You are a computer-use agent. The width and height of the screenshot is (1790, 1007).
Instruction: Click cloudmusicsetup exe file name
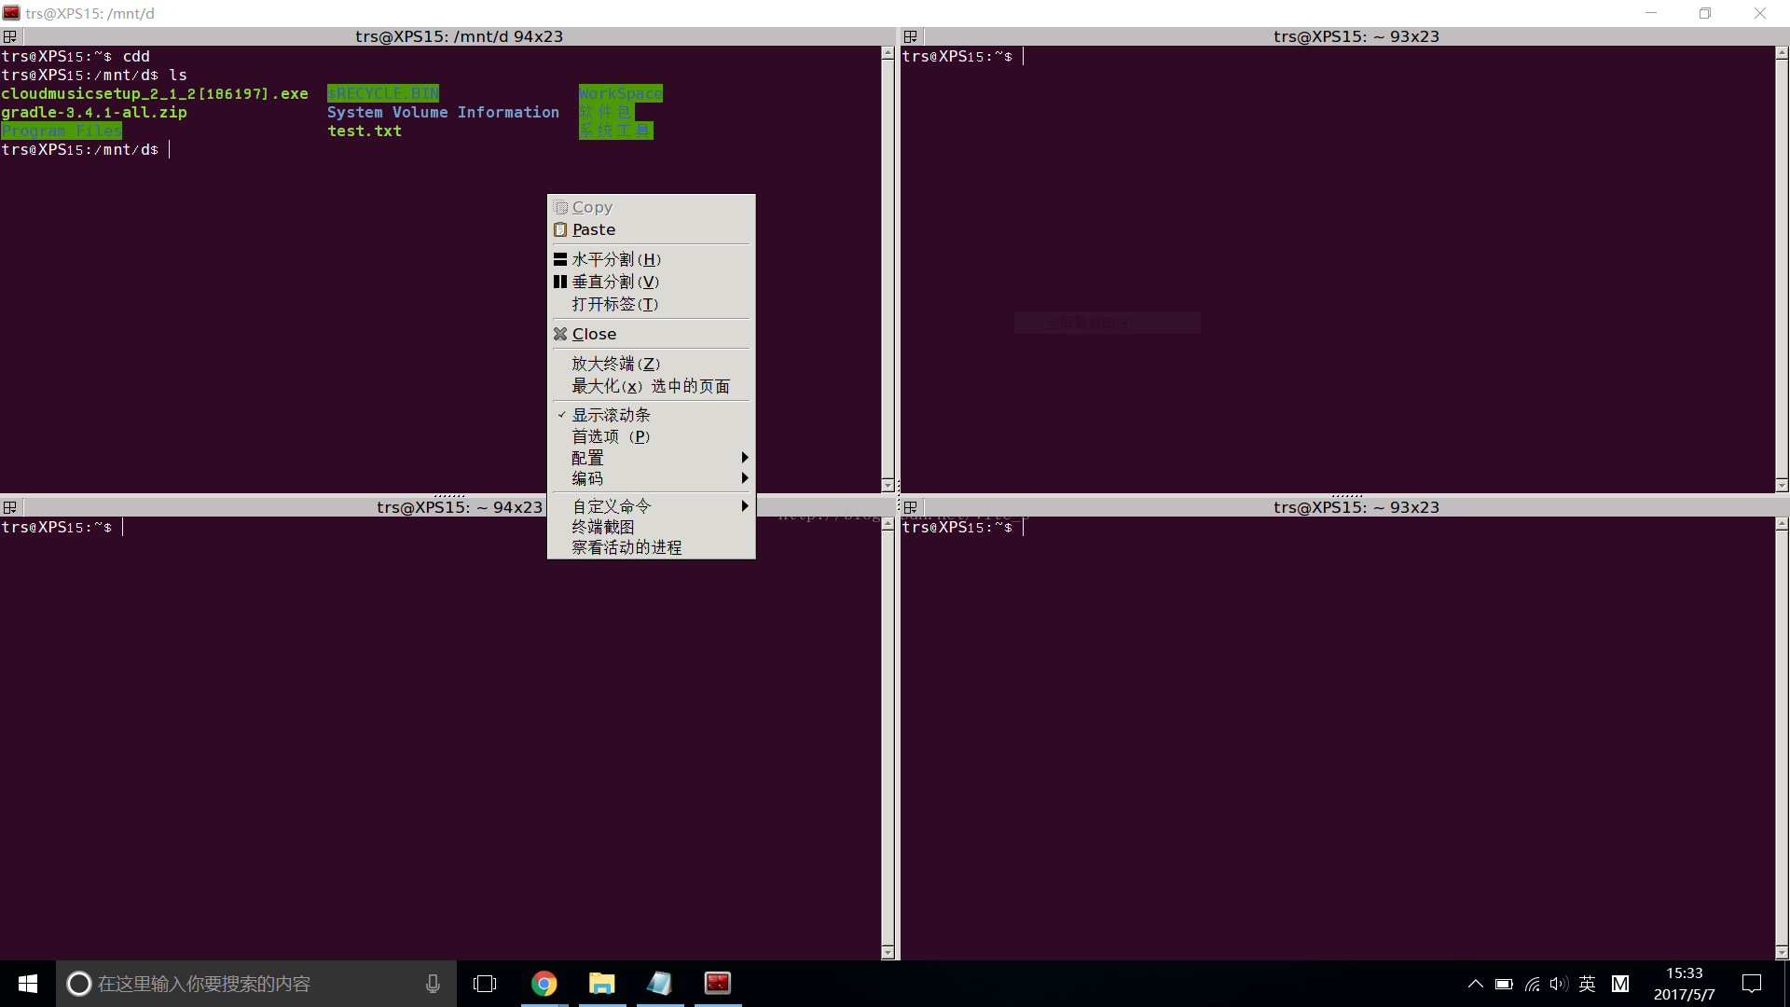click(155, 94)
